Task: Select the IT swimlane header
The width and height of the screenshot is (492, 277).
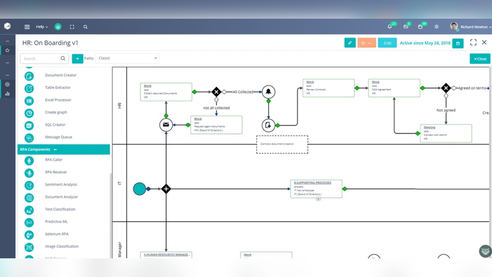Action: point(120,183)
